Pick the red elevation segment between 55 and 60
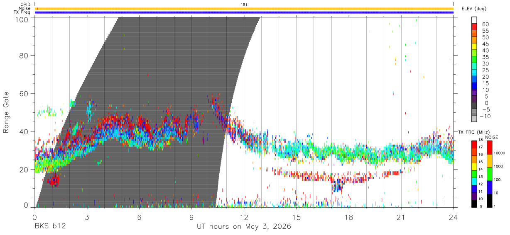The width and height of the screenshot is (510, 235). (474, 27)
